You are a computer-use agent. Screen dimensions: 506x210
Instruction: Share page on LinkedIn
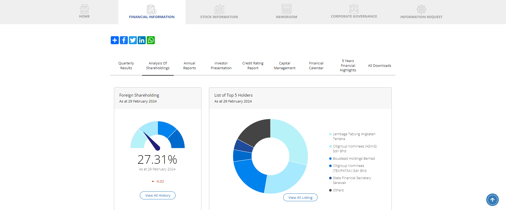click(142, 40)
